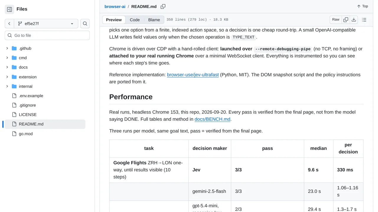Download the raw file icon

(x=354, y=19)
